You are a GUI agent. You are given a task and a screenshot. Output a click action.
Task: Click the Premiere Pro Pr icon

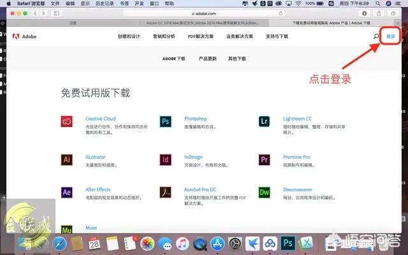[x=264, y=159]
